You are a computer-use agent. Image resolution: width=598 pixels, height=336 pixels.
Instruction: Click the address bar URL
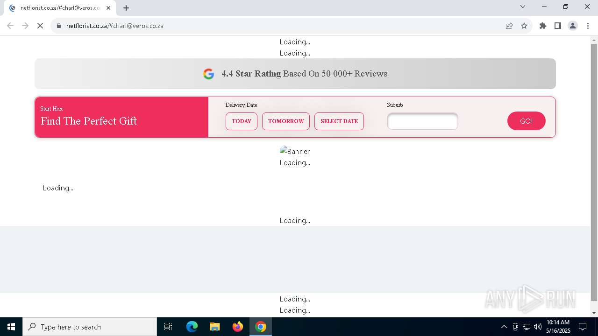pyautogui.click(x=114, y=26)
